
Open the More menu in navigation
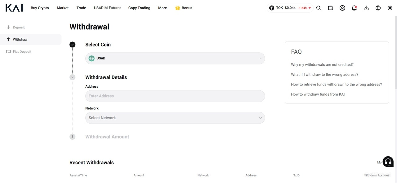pos(163,8)
